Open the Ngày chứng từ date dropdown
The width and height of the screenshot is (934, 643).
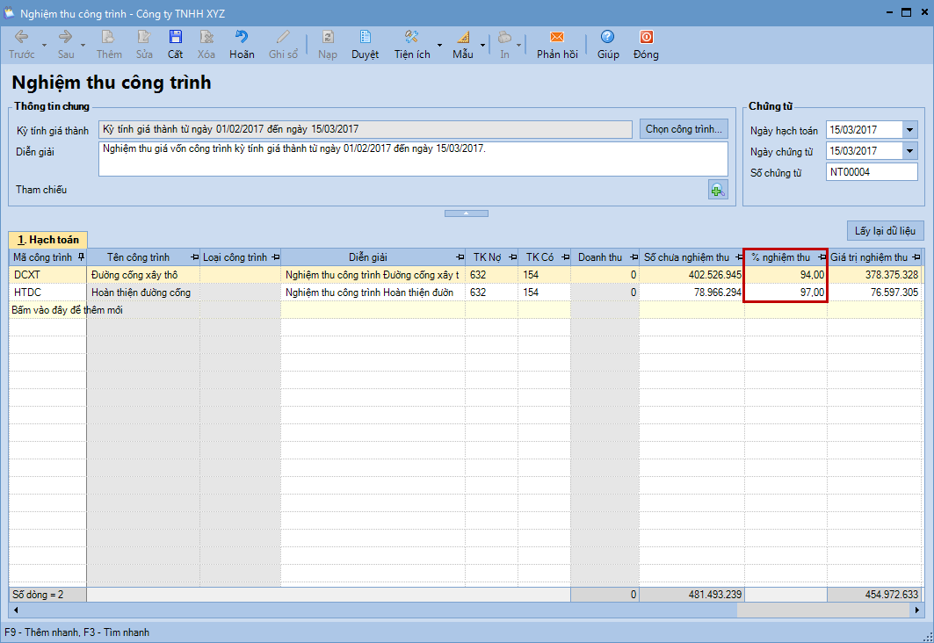(x=909, y=151)
